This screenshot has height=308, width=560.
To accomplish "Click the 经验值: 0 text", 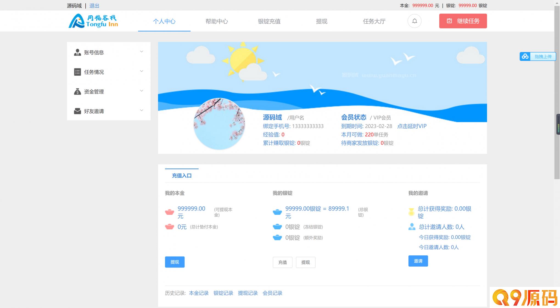I will click(273, 135).
